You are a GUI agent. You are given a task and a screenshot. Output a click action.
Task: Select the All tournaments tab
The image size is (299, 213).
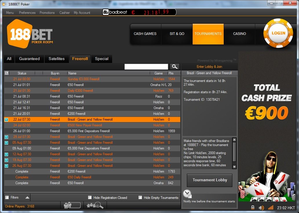(x=9, y=59)
